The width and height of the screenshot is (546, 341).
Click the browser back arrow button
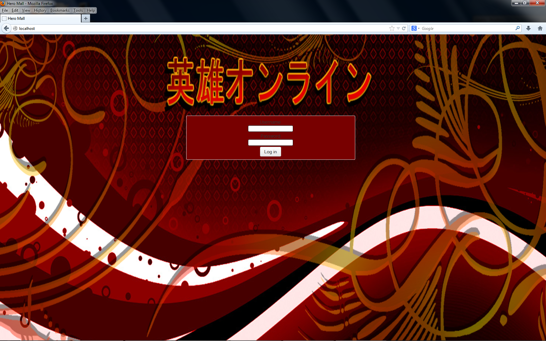[6, 28]
